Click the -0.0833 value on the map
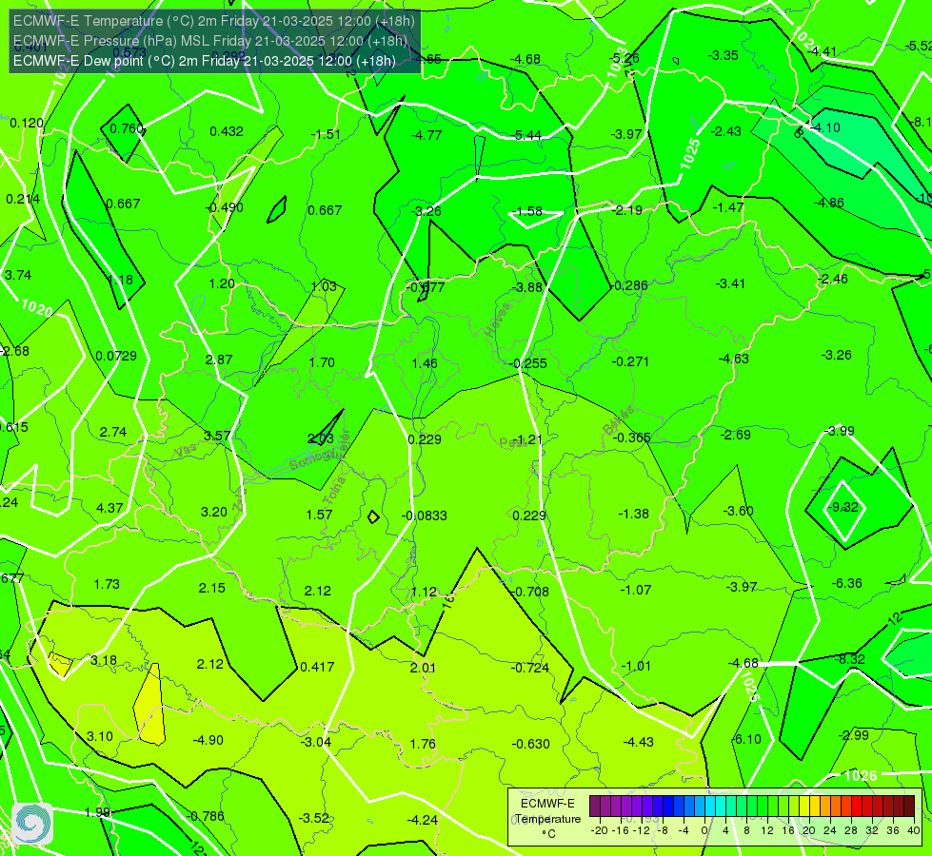This screenshot has height=856, width=932. (x=424, y=516)
